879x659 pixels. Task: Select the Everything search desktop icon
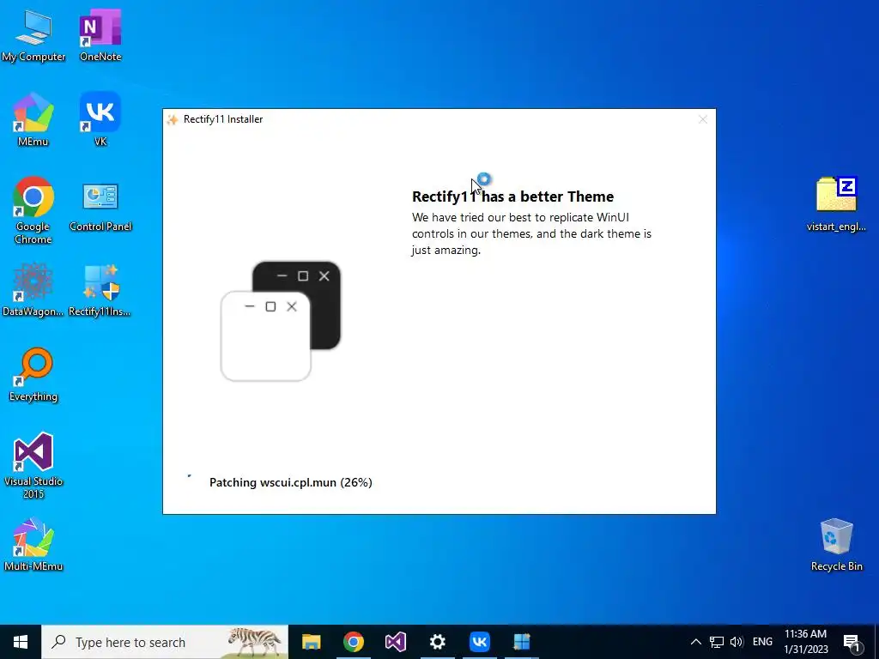click(33, 375)
